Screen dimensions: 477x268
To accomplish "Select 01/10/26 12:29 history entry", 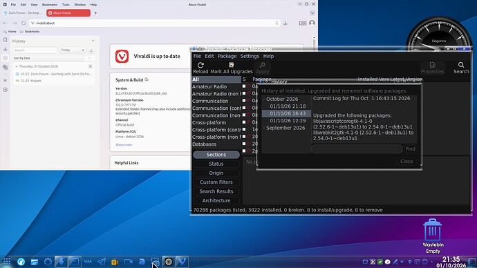I will click(288, 121).
